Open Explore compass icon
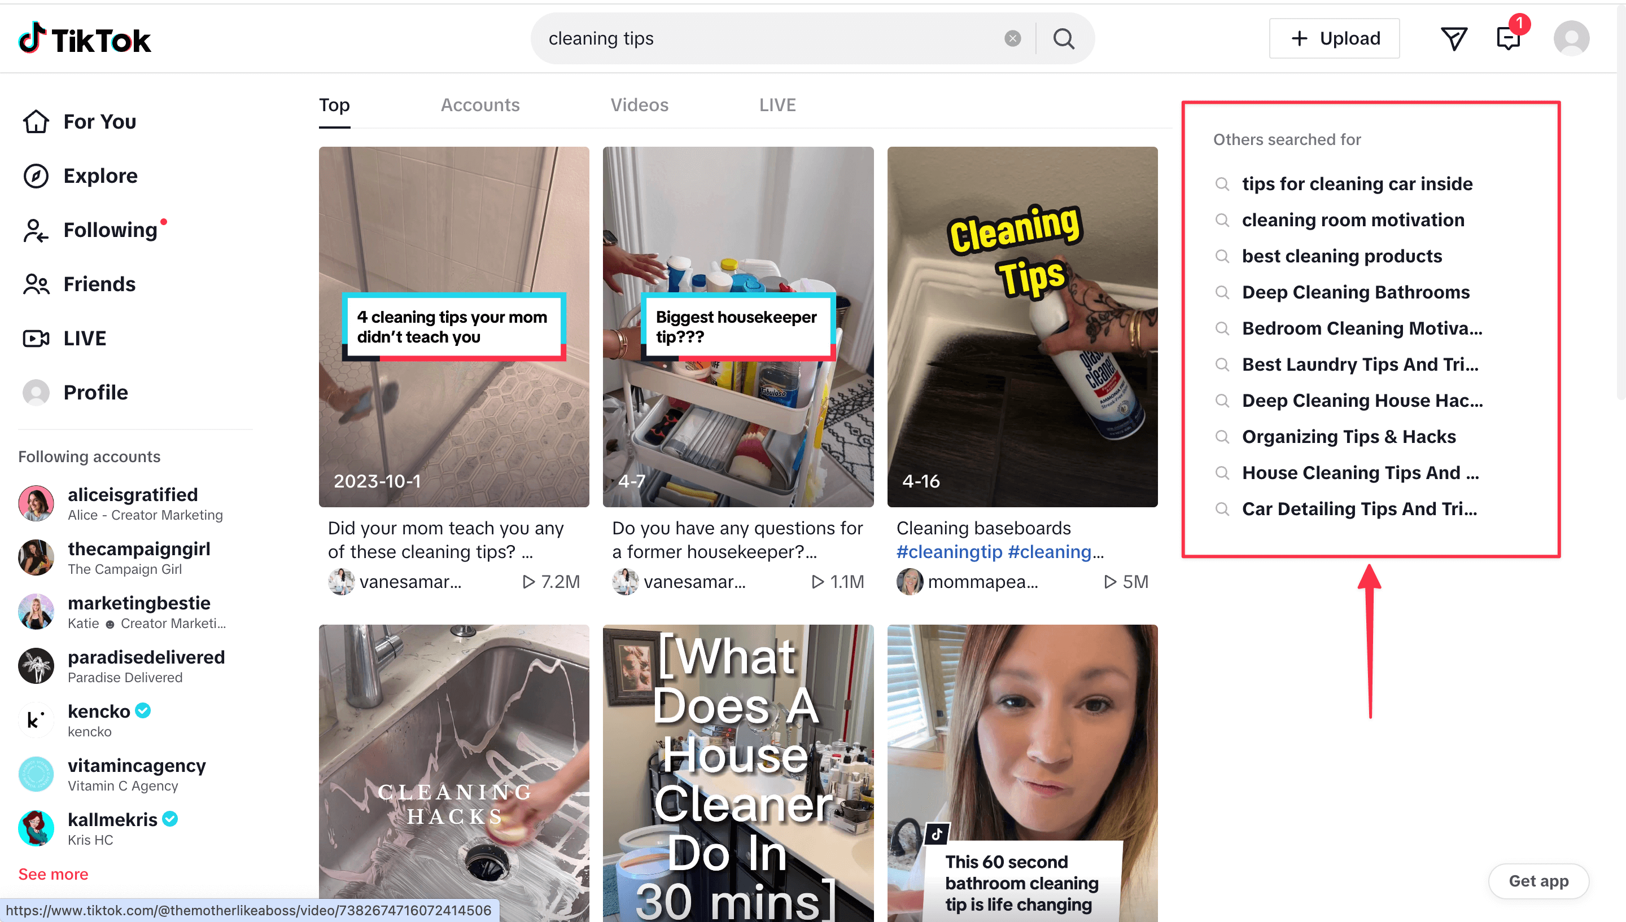The width and height of the screenshot is (1626, 922). click(36, 176)
